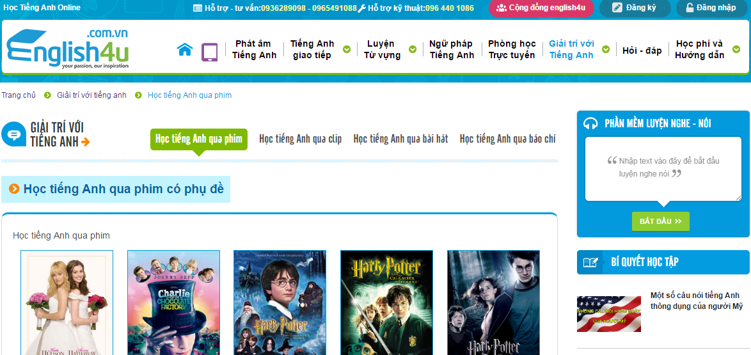Open the Tiếng Anh giao tiếp menu
Screen dimensions: 751x355
(x=312, y=49)
